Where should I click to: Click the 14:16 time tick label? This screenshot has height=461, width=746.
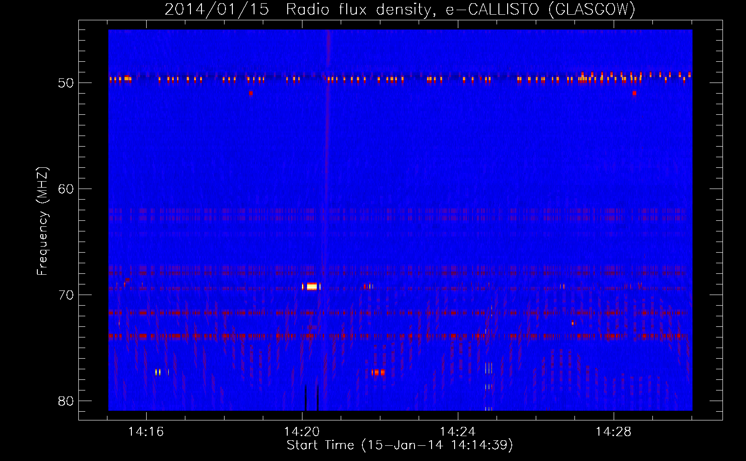coord(146,432)
